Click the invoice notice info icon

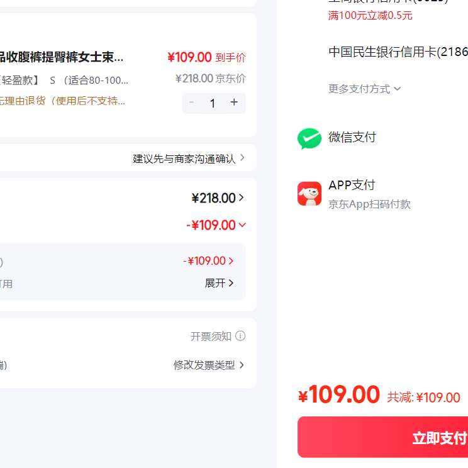point(240,337)
